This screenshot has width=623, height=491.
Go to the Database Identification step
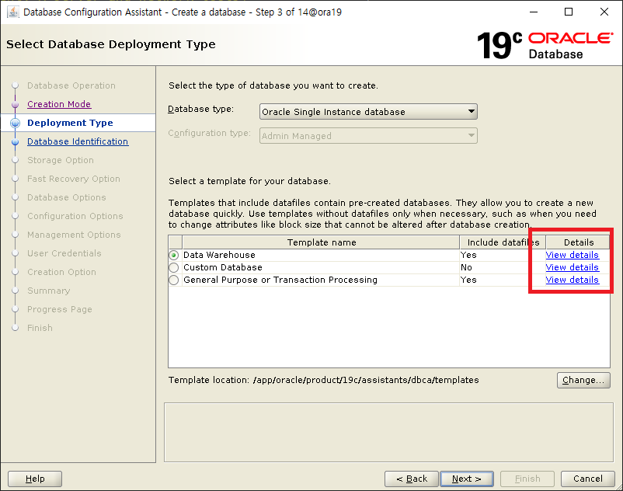click(78, 141)
